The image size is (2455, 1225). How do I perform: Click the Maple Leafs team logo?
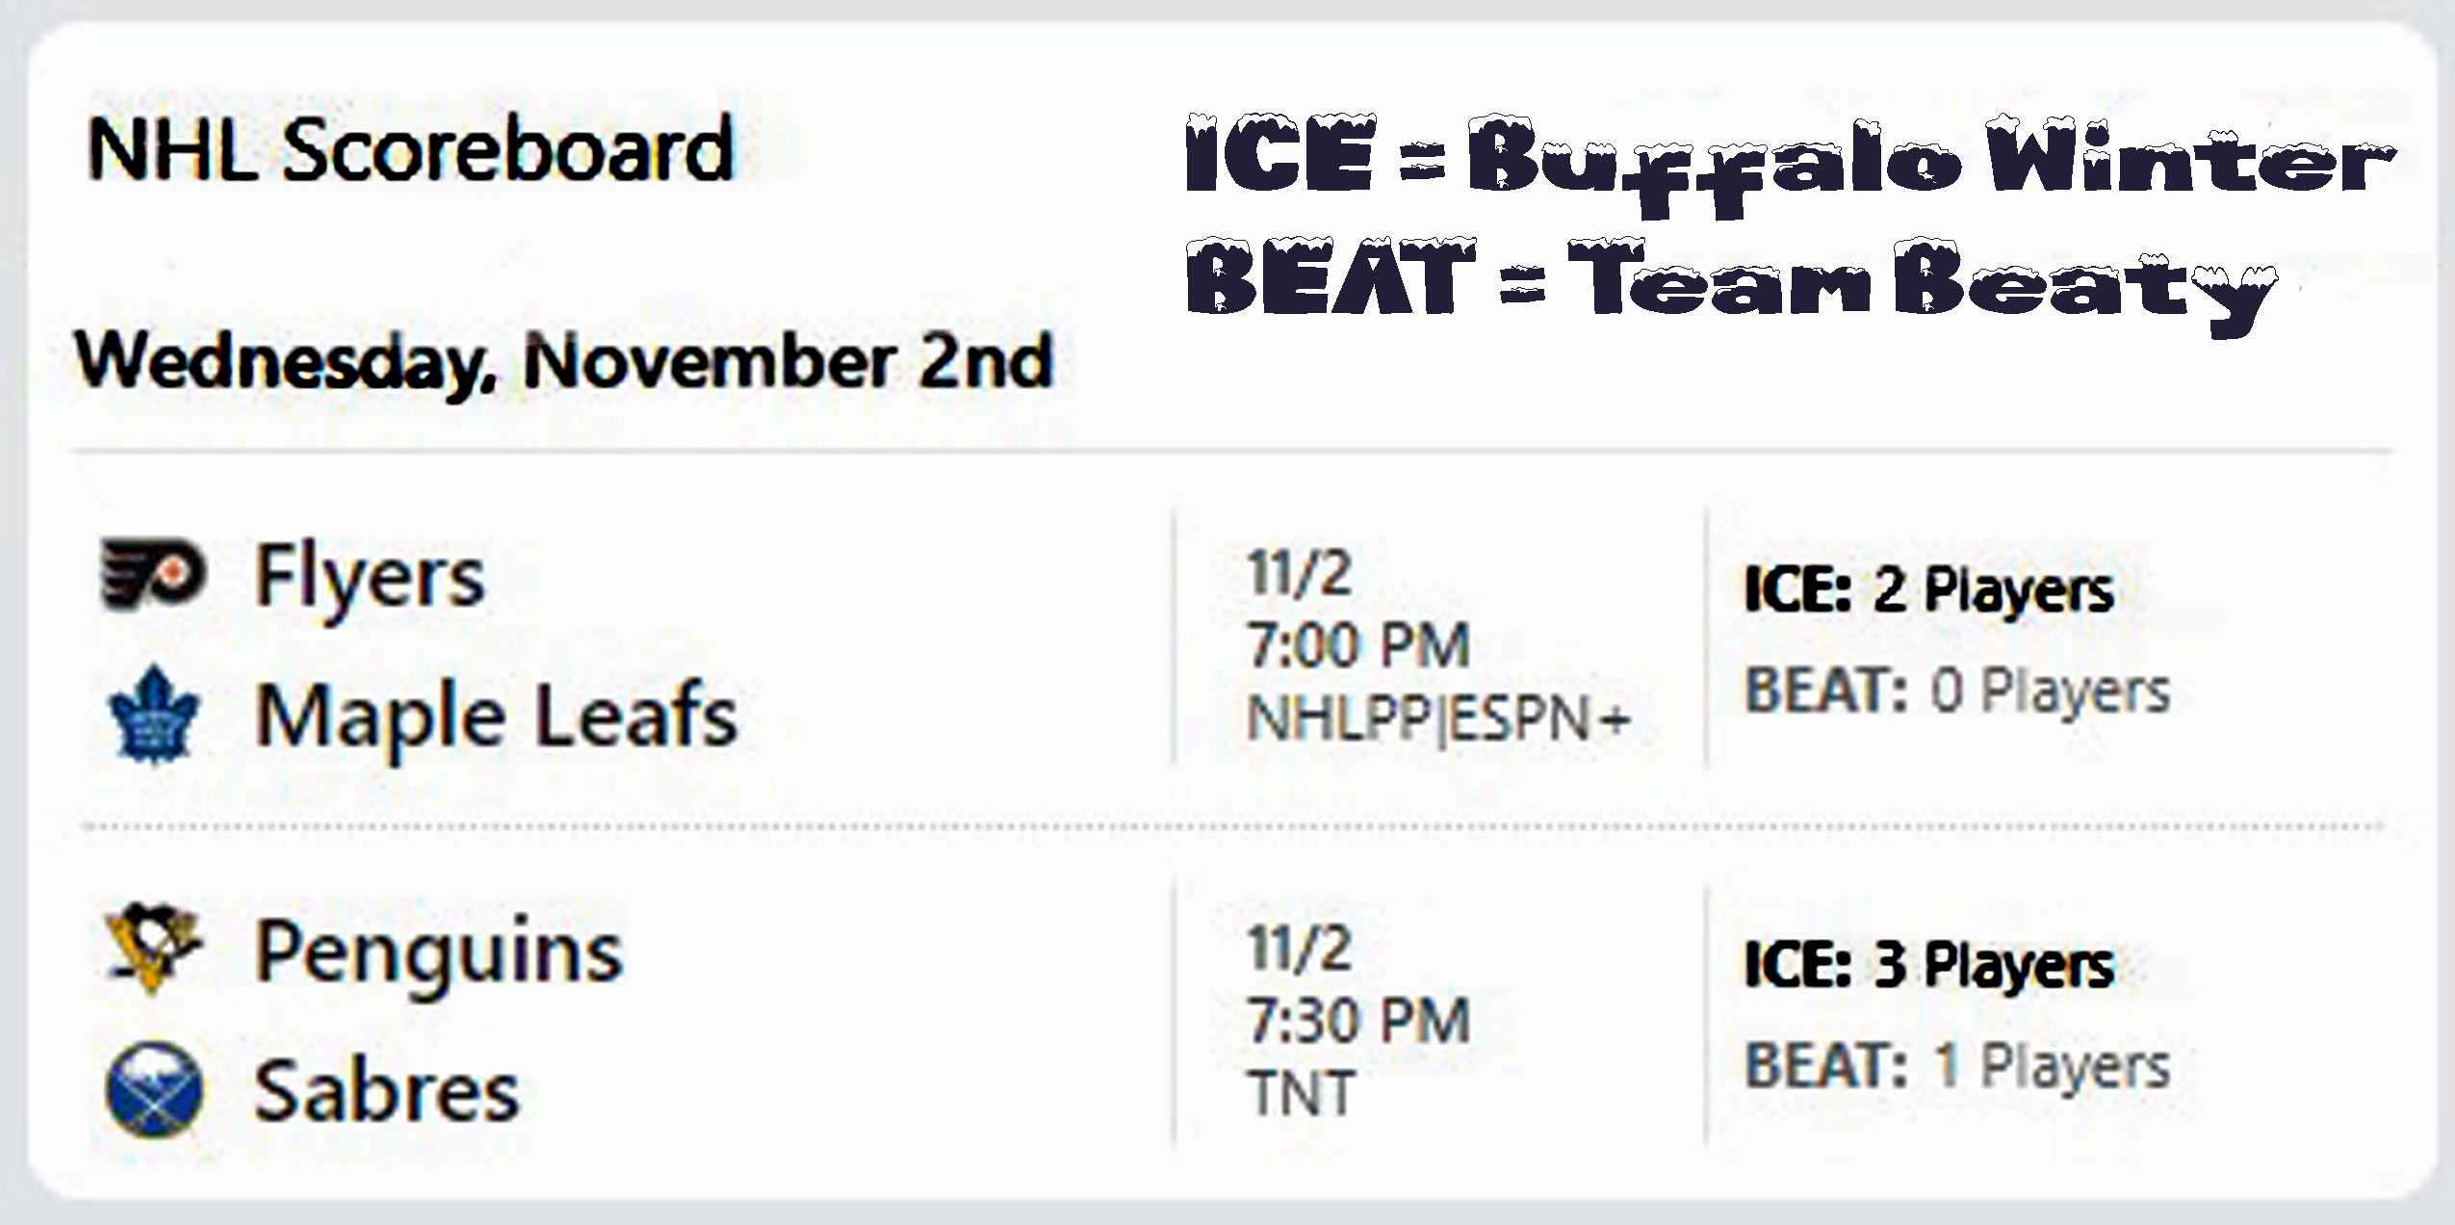click(154, 716)
